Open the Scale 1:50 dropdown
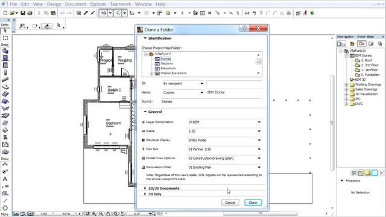The width and height of the screenshot is (386, 217). click(224, 131)
